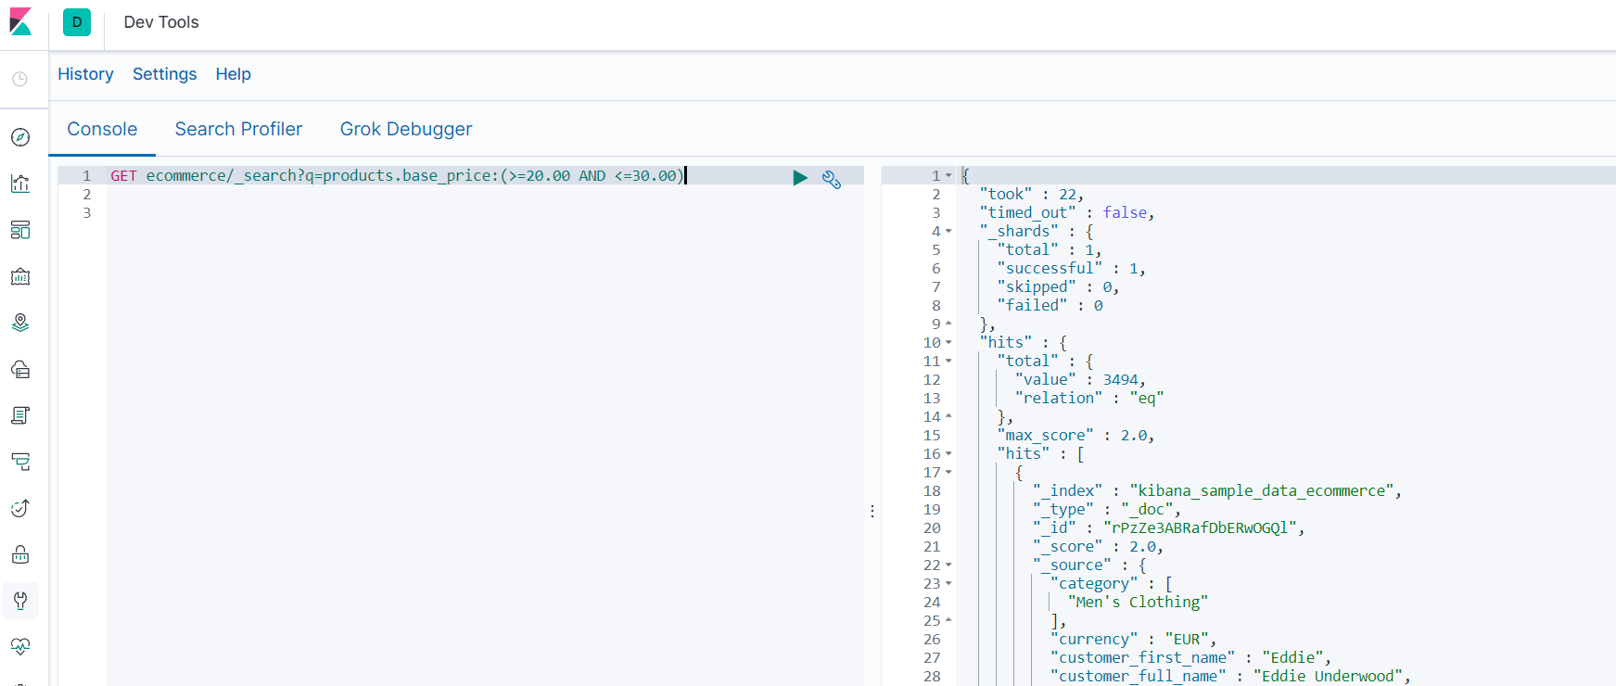This screenshot has height=686, width=1616.
Task: Open APM icon in sidebar
Action: pos(20,462)
